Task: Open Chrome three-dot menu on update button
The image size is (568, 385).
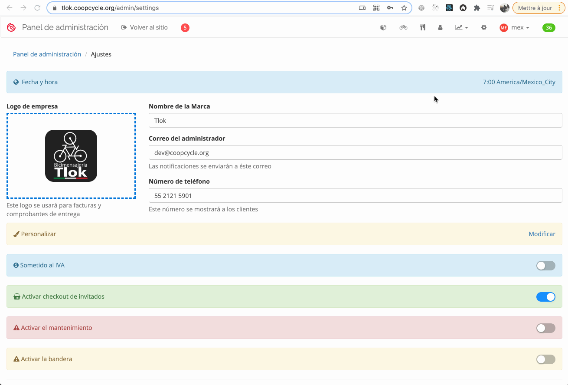Action: [560, 8]
